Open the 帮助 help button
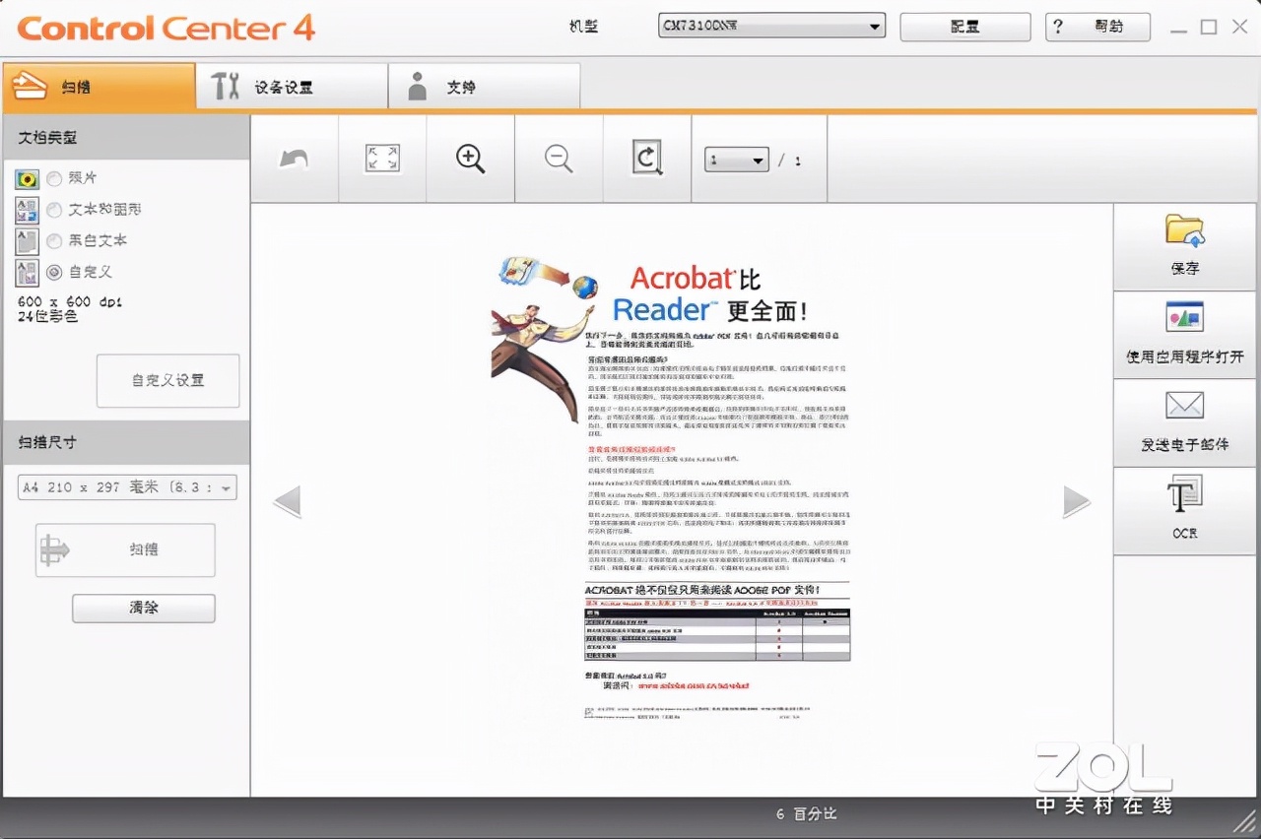Image resolution: width=1261 pixels, height=839 pixels. 1097,27
